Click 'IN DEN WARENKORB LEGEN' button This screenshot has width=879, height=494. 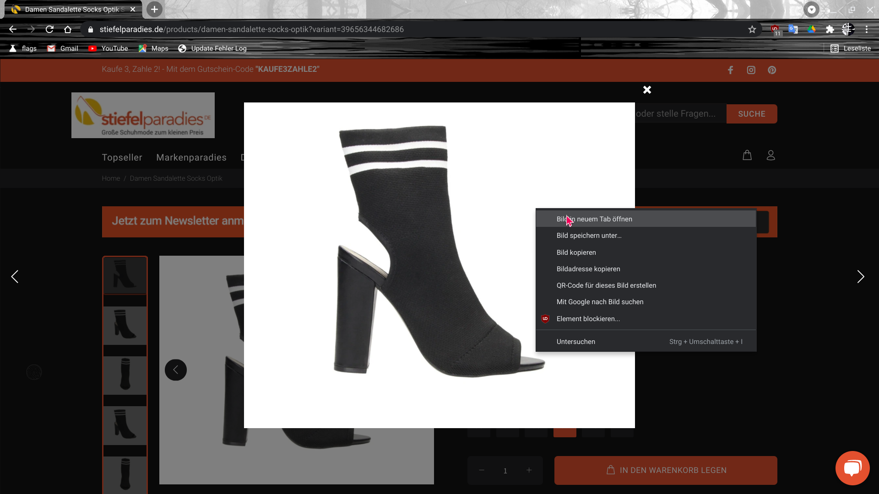pos(666,470)
